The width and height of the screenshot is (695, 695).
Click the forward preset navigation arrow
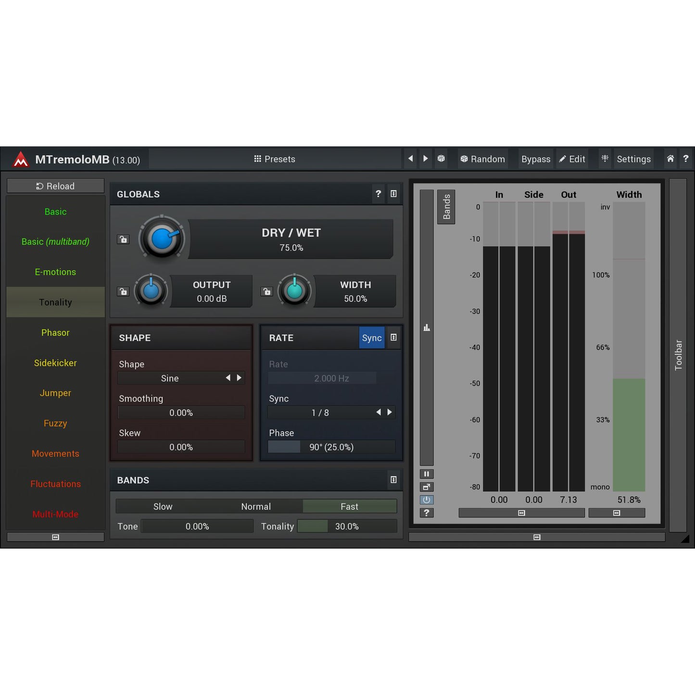click(425, 159)
